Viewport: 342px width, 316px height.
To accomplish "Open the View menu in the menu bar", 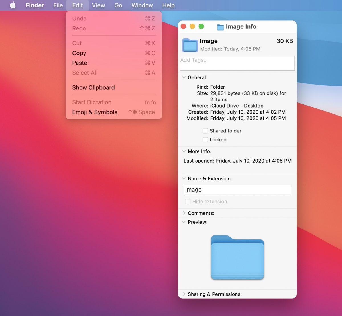I will [x=98, y=5].
